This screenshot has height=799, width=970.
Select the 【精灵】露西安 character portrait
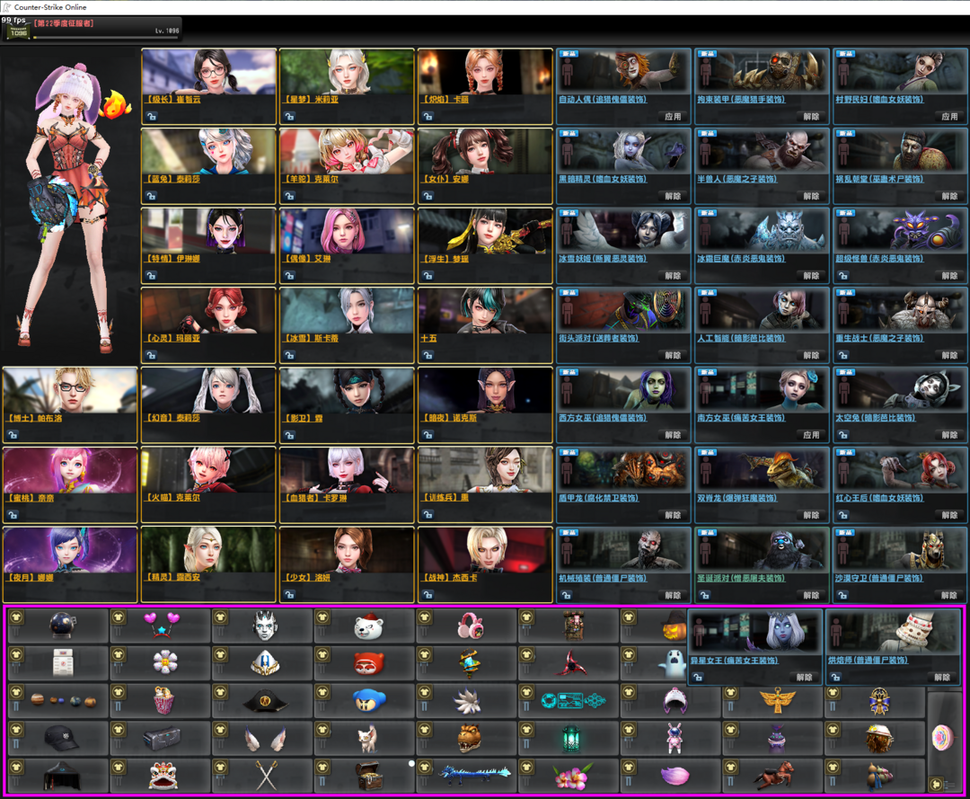click(208, 549)
